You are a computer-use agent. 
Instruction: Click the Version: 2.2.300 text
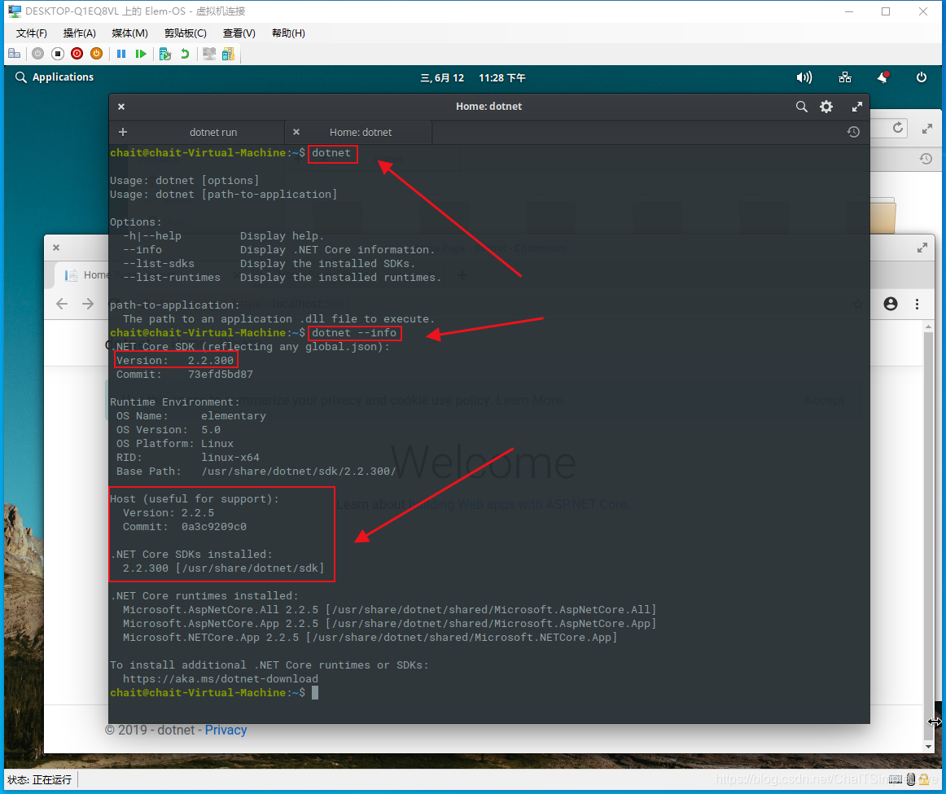(x=175, y=360)
